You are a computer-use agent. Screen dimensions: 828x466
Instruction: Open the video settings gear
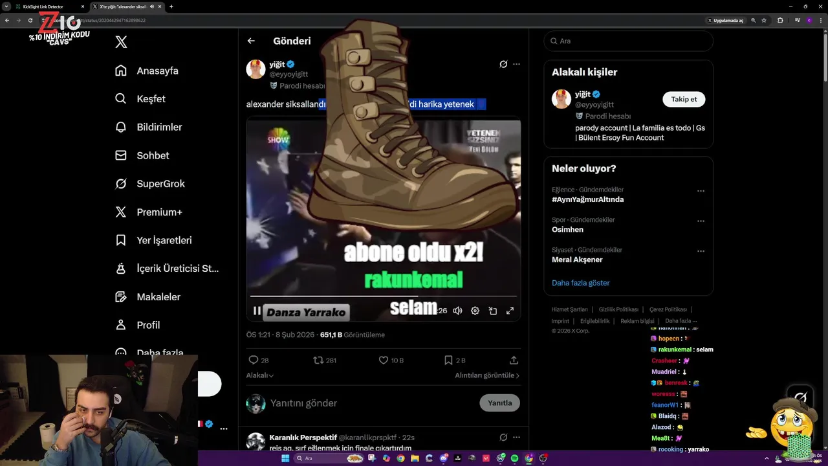click(x=475, y=311)
